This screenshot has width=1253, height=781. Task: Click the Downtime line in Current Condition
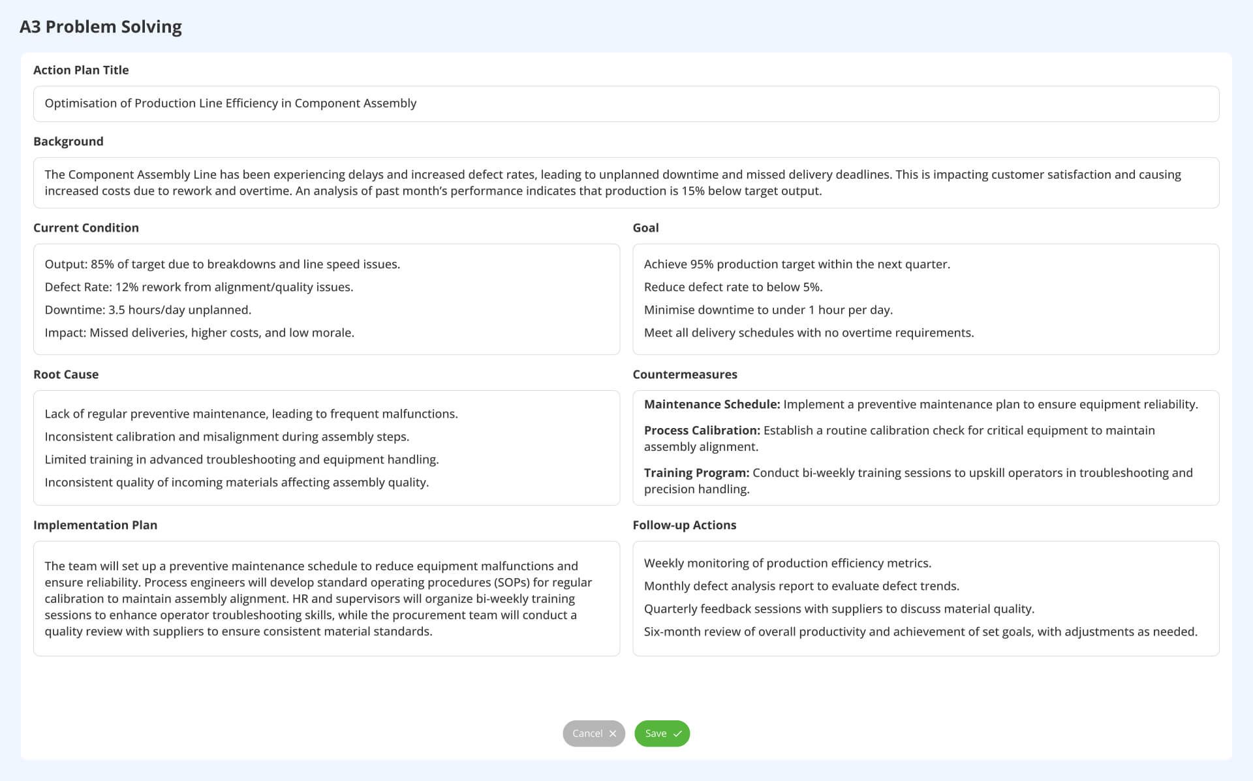tap(147, 309)
